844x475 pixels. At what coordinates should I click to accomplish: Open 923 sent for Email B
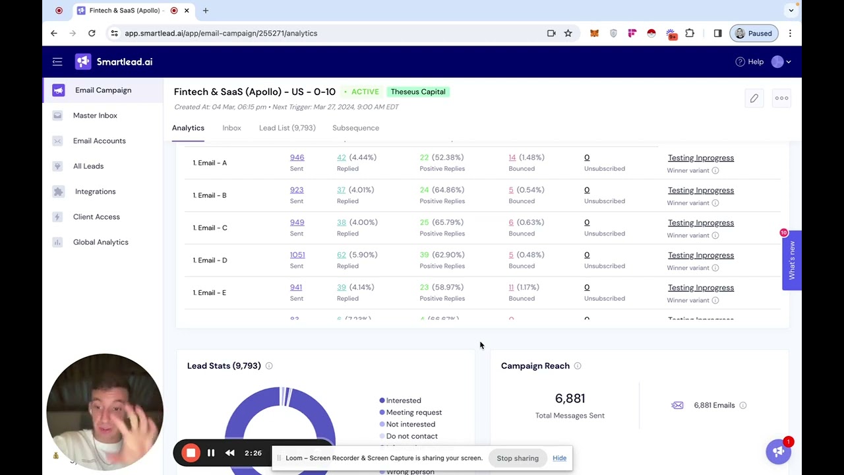pos(297,190)
